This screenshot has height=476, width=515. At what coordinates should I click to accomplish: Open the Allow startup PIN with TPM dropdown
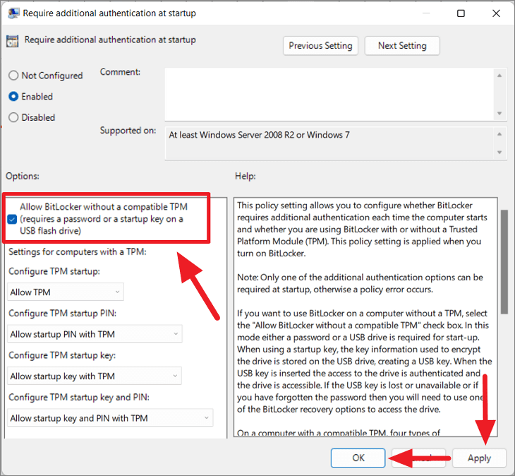pos(95,334)
